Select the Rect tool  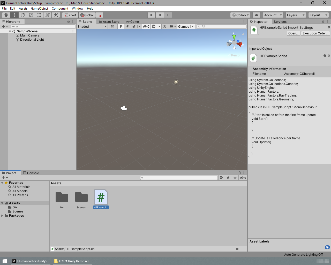pyautogui.click(x=39, y=15)
